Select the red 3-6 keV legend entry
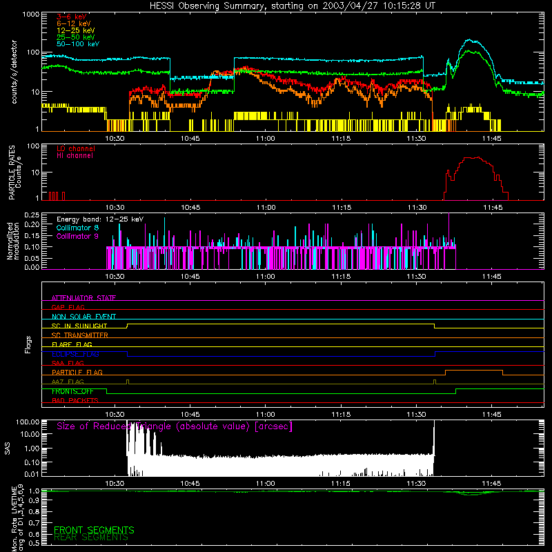Screen dimensions: 552x552 [x=72, y=17]
